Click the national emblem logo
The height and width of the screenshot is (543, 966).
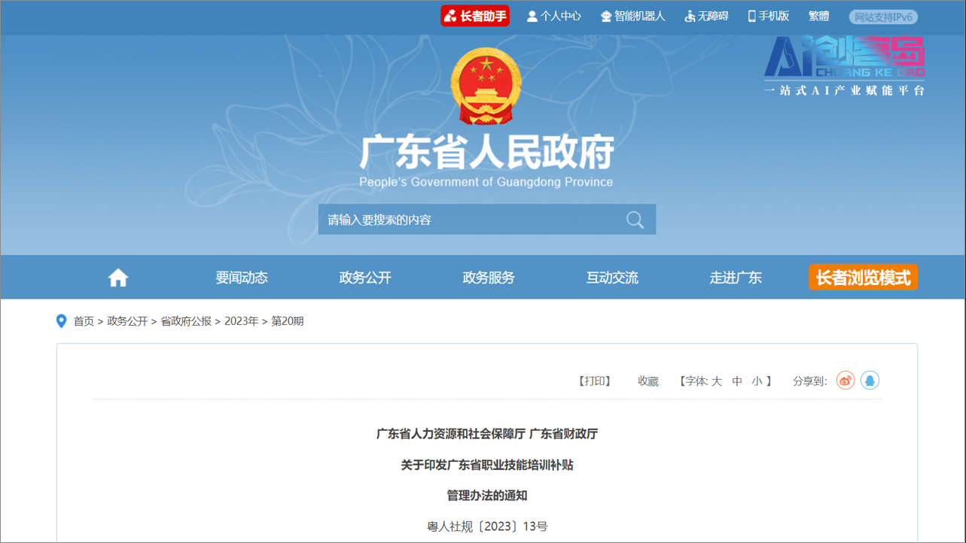pos(486,86)
